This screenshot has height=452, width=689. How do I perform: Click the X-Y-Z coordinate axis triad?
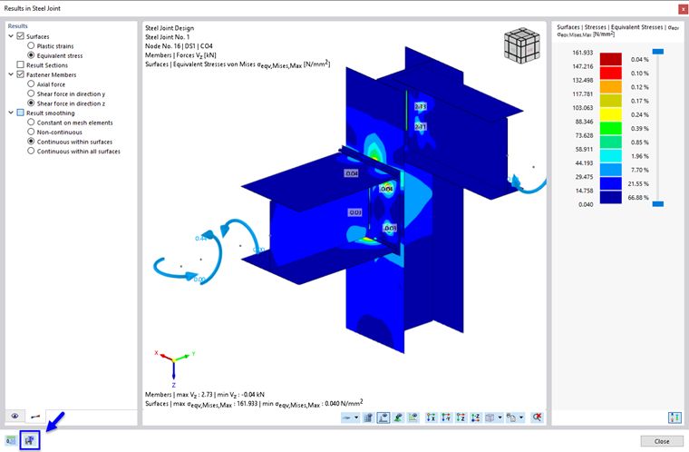[174, 367]
